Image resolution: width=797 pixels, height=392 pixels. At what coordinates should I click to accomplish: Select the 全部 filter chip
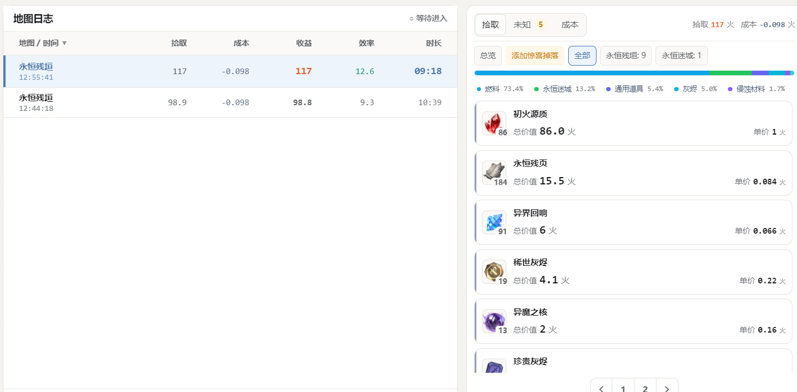(x=582, y=55)
